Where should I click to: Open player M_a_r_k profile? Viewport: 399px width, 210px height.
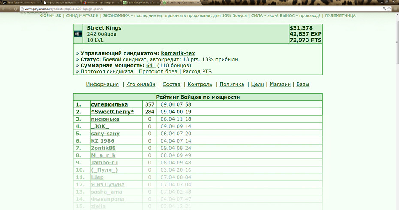tap(103, 155)
